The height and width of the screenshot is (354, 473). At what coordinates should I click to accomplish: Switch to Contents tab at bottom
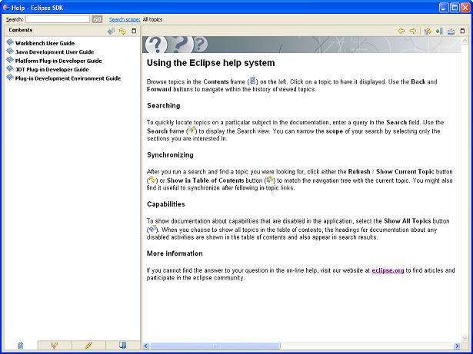[20, 346]
